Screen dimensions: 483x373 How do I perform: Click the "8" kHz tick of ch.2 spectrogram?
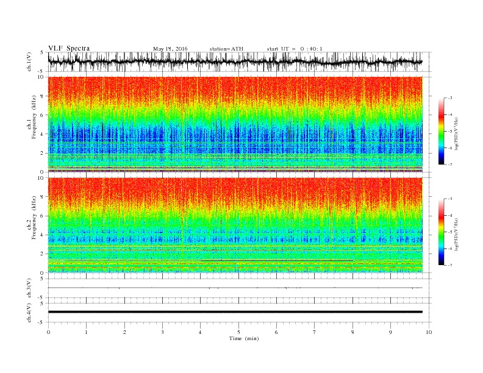43,197
